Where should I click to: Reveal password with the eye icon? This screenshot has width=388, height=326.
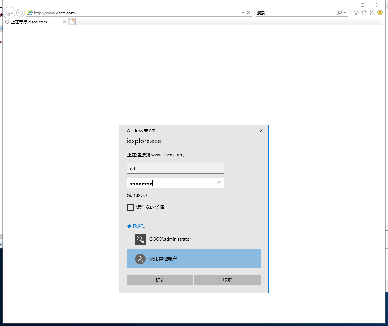tap(219, 183)
